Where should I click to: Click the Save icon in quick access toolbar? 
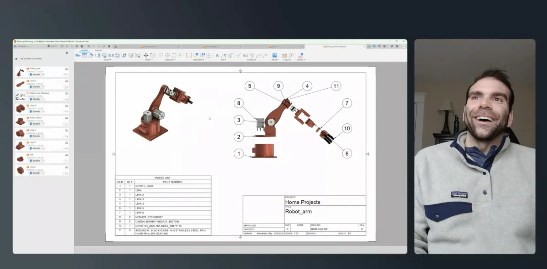pyautogui.click(x=89, y=46)
